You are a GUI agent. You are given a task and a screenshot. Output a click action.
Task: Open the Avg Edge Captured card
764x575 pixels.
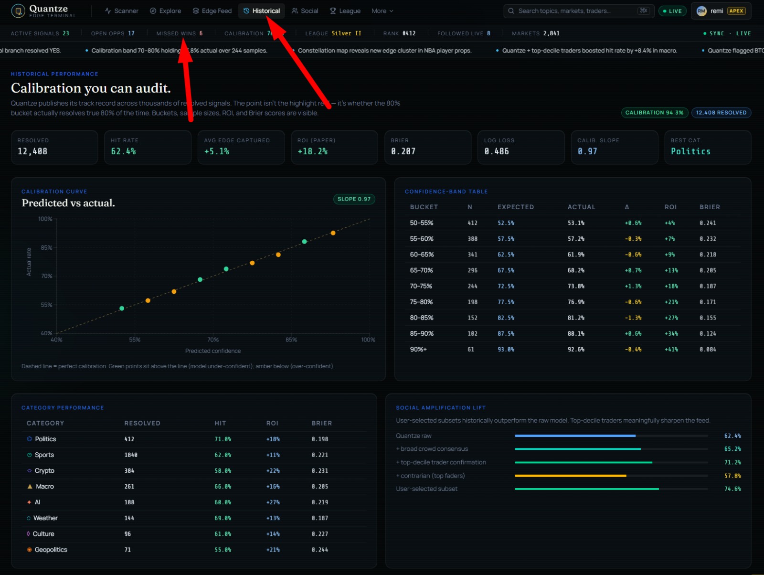[x=241, y=148]
